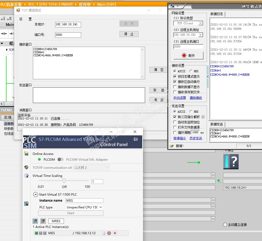Select the 主动建立连接 radio button
262x241 pixels.
pyautogui.click(x=225, y=225)
